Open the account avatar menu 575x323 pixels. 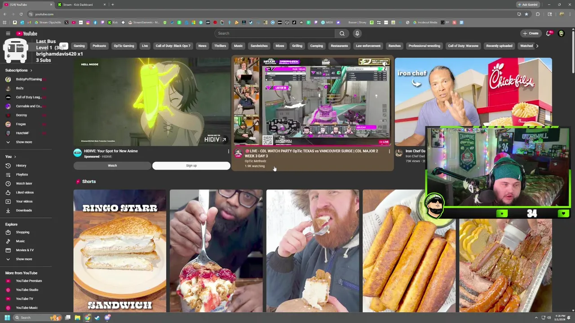[x=561, y=33]
